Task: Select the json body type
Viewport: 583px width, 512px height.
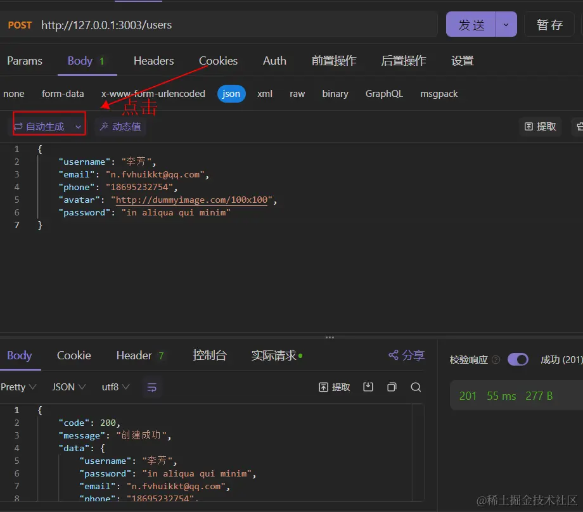Action: click(231, 94)
